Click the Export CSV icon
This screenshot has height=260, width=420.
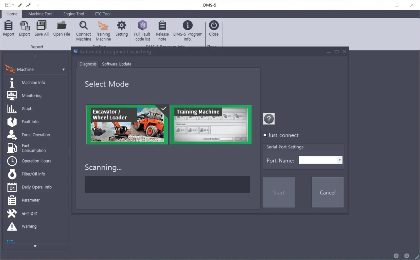point(24,29)
